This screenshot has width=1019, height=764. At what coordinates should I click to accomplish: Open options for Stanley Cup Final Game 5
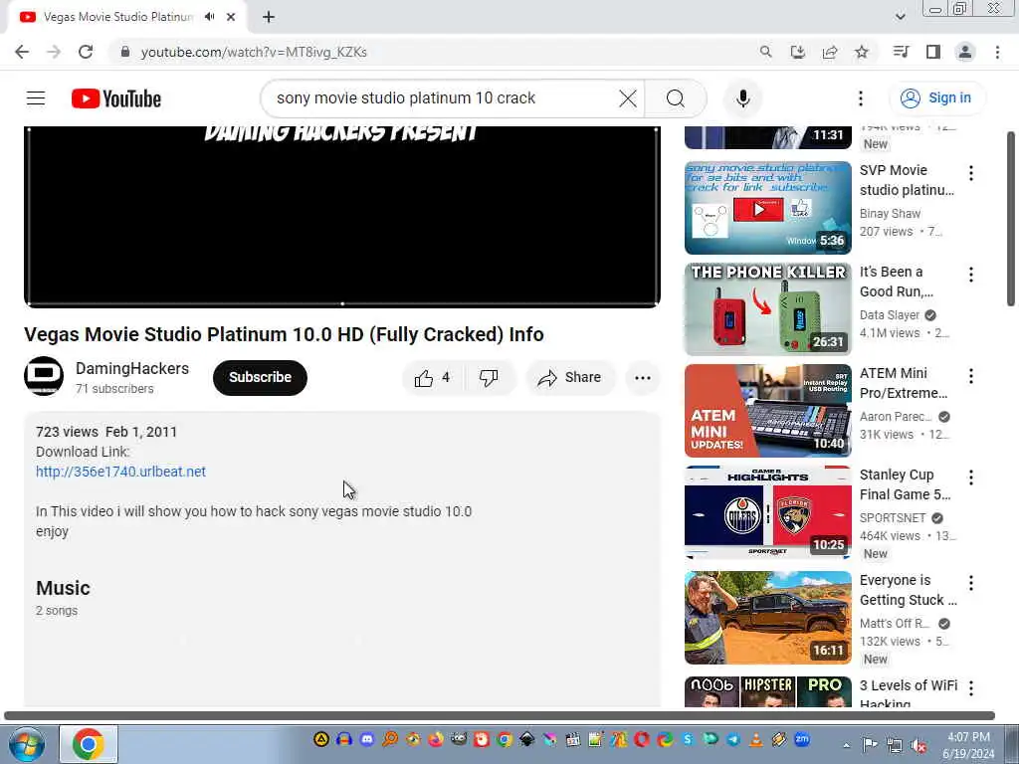tap(971, 477)
